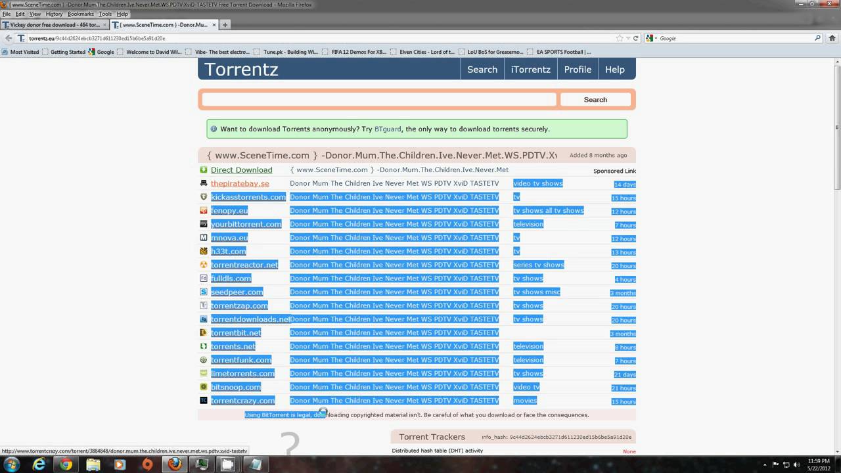Click the torrentbit.net favicon
The width and height of the screenshot is (841, 473).
coord(204,332)
